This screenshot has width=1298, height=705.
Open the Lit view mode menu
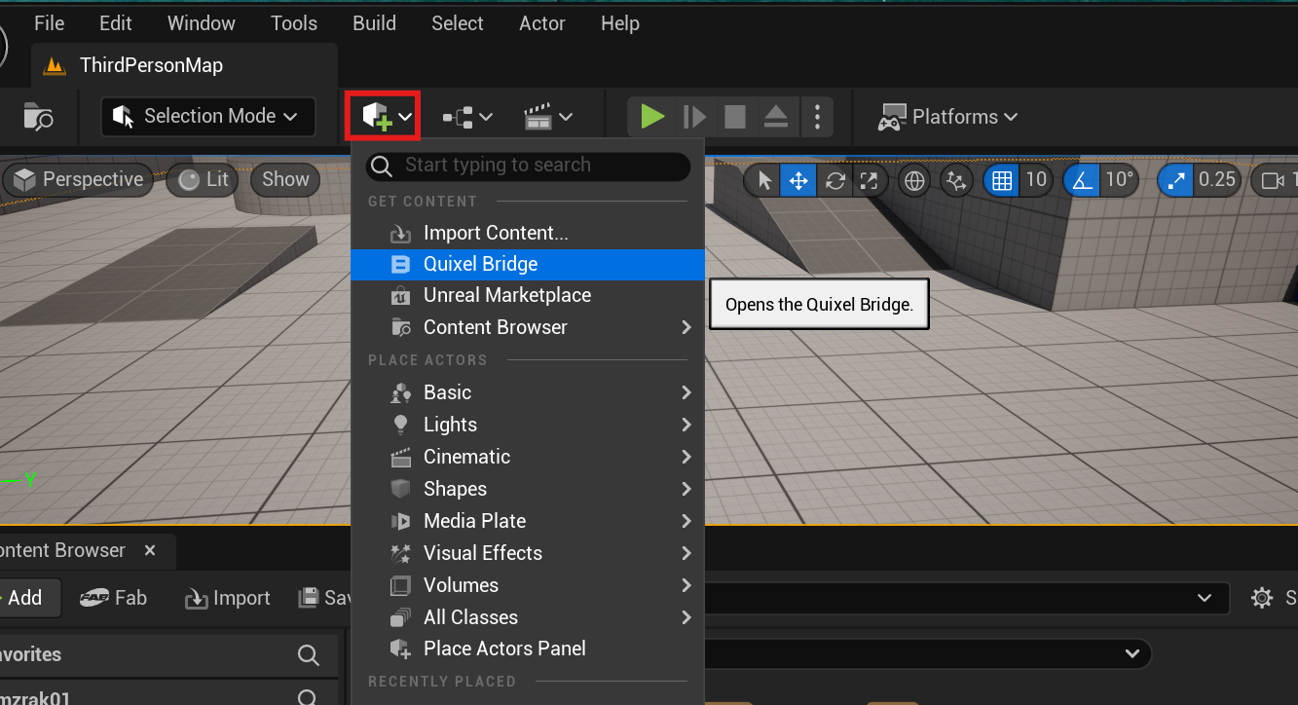click(203, 179)
